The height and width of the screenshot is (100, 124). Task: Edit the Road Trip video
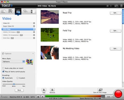[115, 13]
